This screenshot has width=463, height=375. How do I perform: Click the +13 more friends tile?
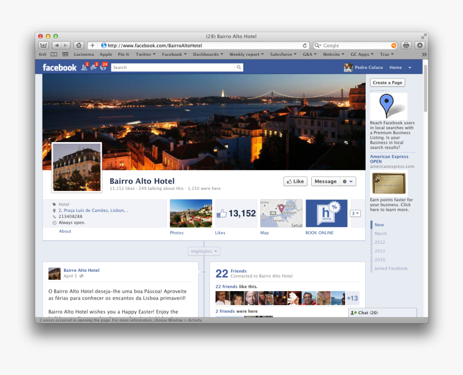click(352, 298)
